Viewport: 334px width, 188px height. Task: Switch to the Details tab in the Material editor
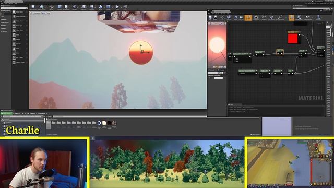(212, 70)
